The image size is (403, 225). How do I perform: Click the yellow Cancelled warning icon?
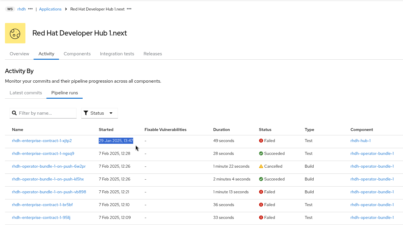click(x=261, y=166)
